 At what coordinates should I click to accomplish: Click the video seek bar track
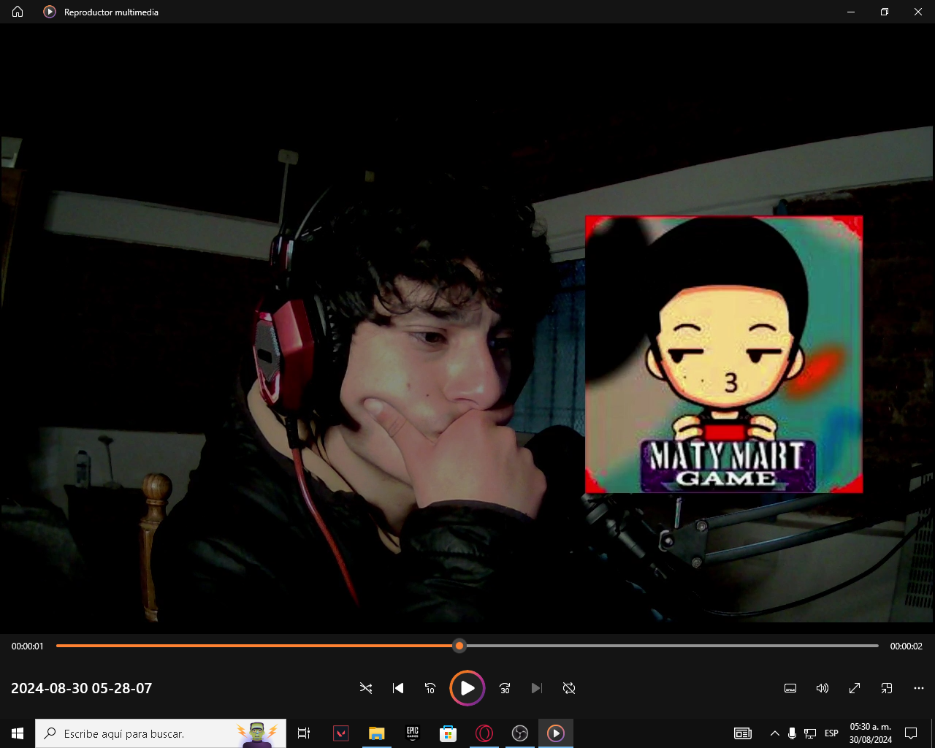tap(657, 646)
